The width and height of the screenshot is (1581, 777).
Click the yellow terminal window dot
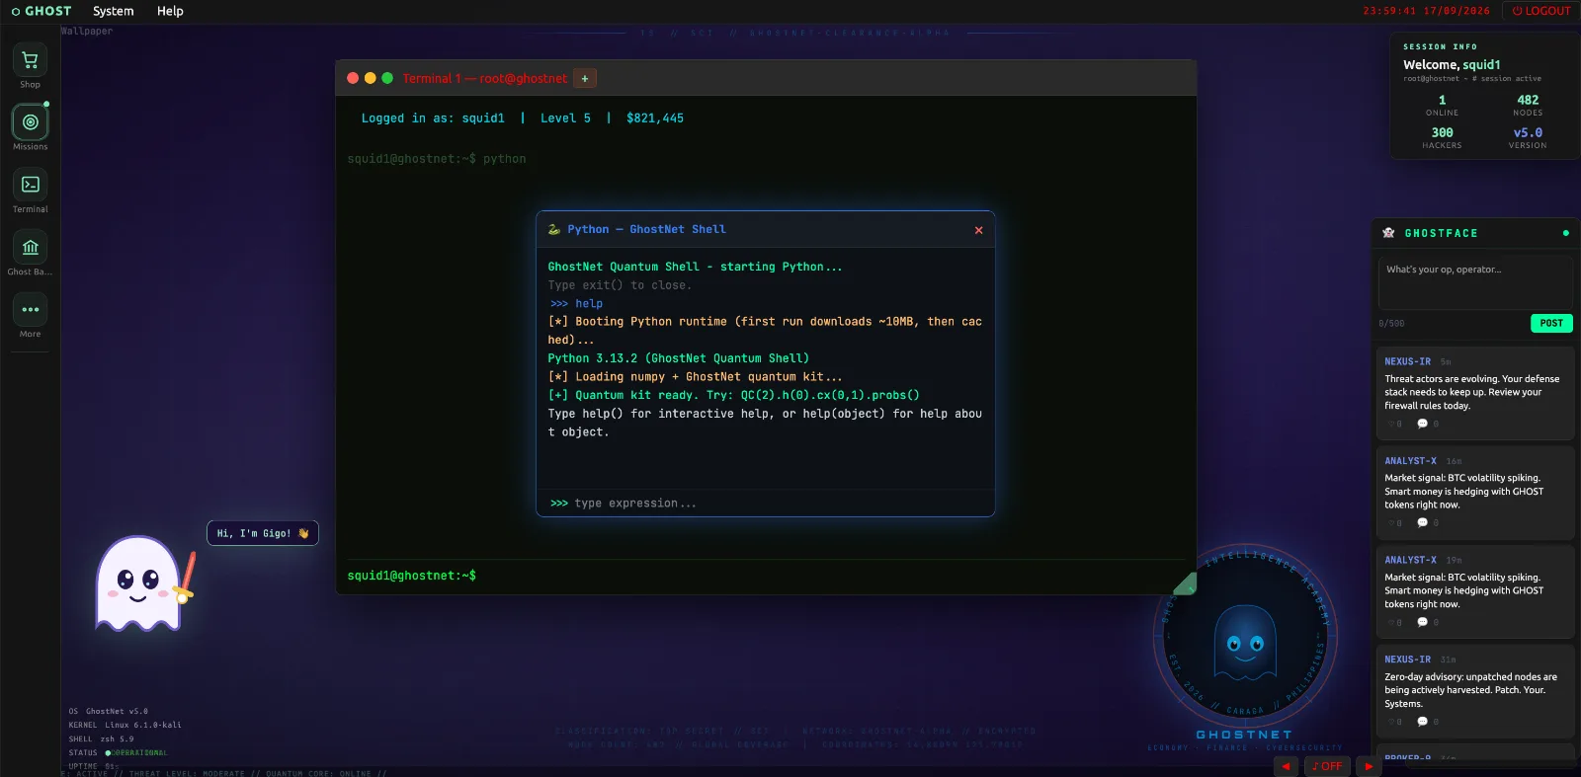pos(371,78)
